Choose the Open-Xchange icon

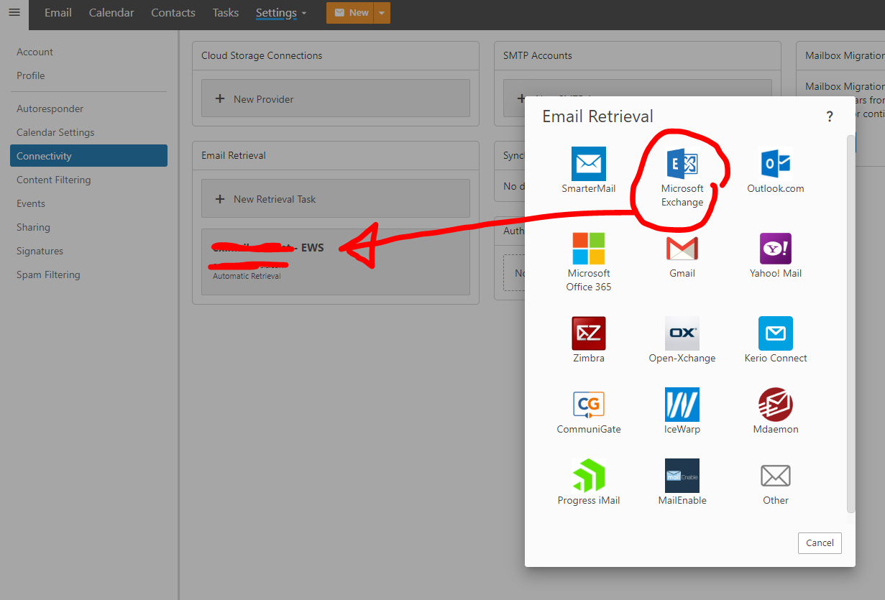pos(682,333)
